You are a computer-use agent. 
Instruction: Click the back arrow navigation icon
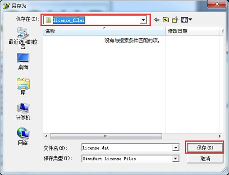click(x=157, y=20)
